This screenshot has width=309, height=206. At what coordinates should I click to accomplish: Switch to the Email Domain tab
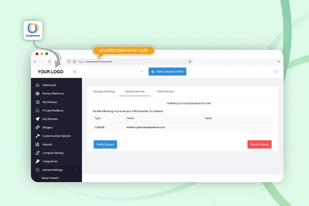165,92
